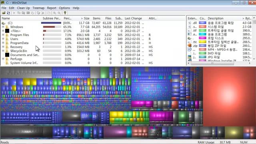The image size is (256, 144).
Task: Expand the Program Files tree node
Action: (3, 35)
